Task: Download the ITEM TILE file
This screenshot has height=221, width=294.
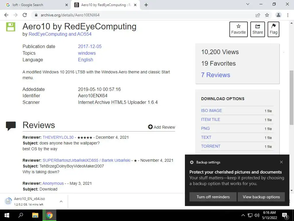Action: click(210, 119)
